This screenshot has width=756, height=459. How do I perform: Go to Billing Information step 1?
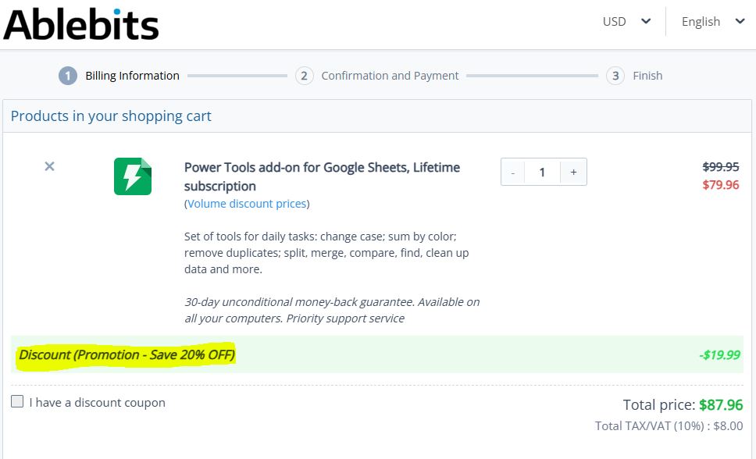[119, 76]
